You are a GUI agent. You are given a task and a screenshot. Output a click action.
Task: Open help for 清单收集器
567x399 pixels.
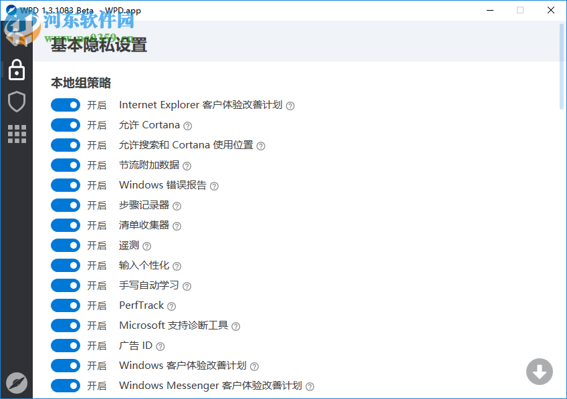pyautogui.click(x=176, y=225)
